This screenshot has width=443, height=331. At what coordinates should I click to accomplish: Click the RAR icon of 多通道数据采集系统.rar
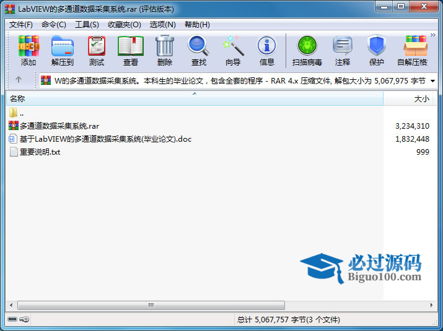pyautogui.click(x=13, y=126)
